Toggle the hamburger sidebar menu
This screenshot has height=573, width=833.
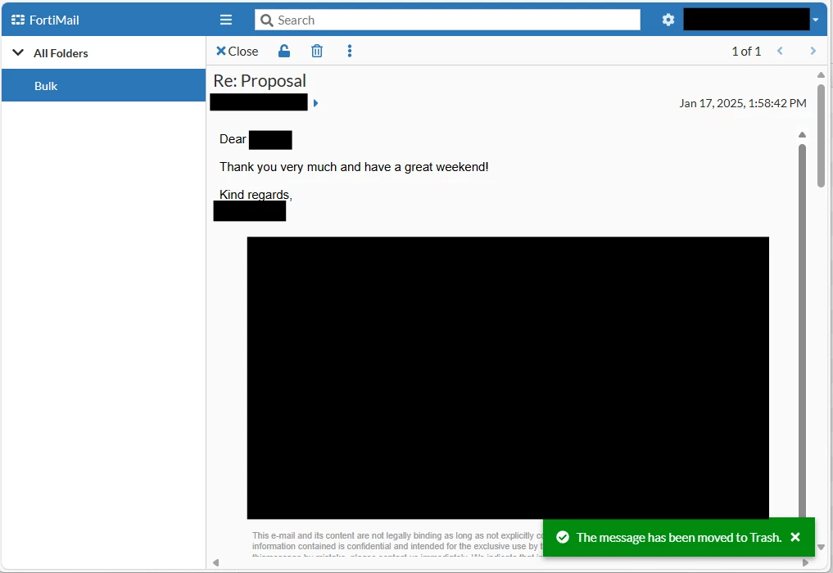point(226,20)
